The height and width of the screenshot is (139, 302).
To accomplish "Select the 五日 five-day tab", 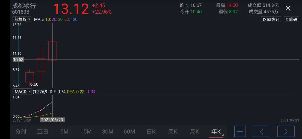I will click(43, 131).
